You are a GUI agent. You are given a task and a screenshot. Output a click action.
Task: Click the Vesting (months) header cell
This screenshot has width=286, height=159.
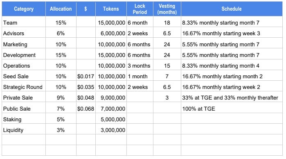(167, 9)
